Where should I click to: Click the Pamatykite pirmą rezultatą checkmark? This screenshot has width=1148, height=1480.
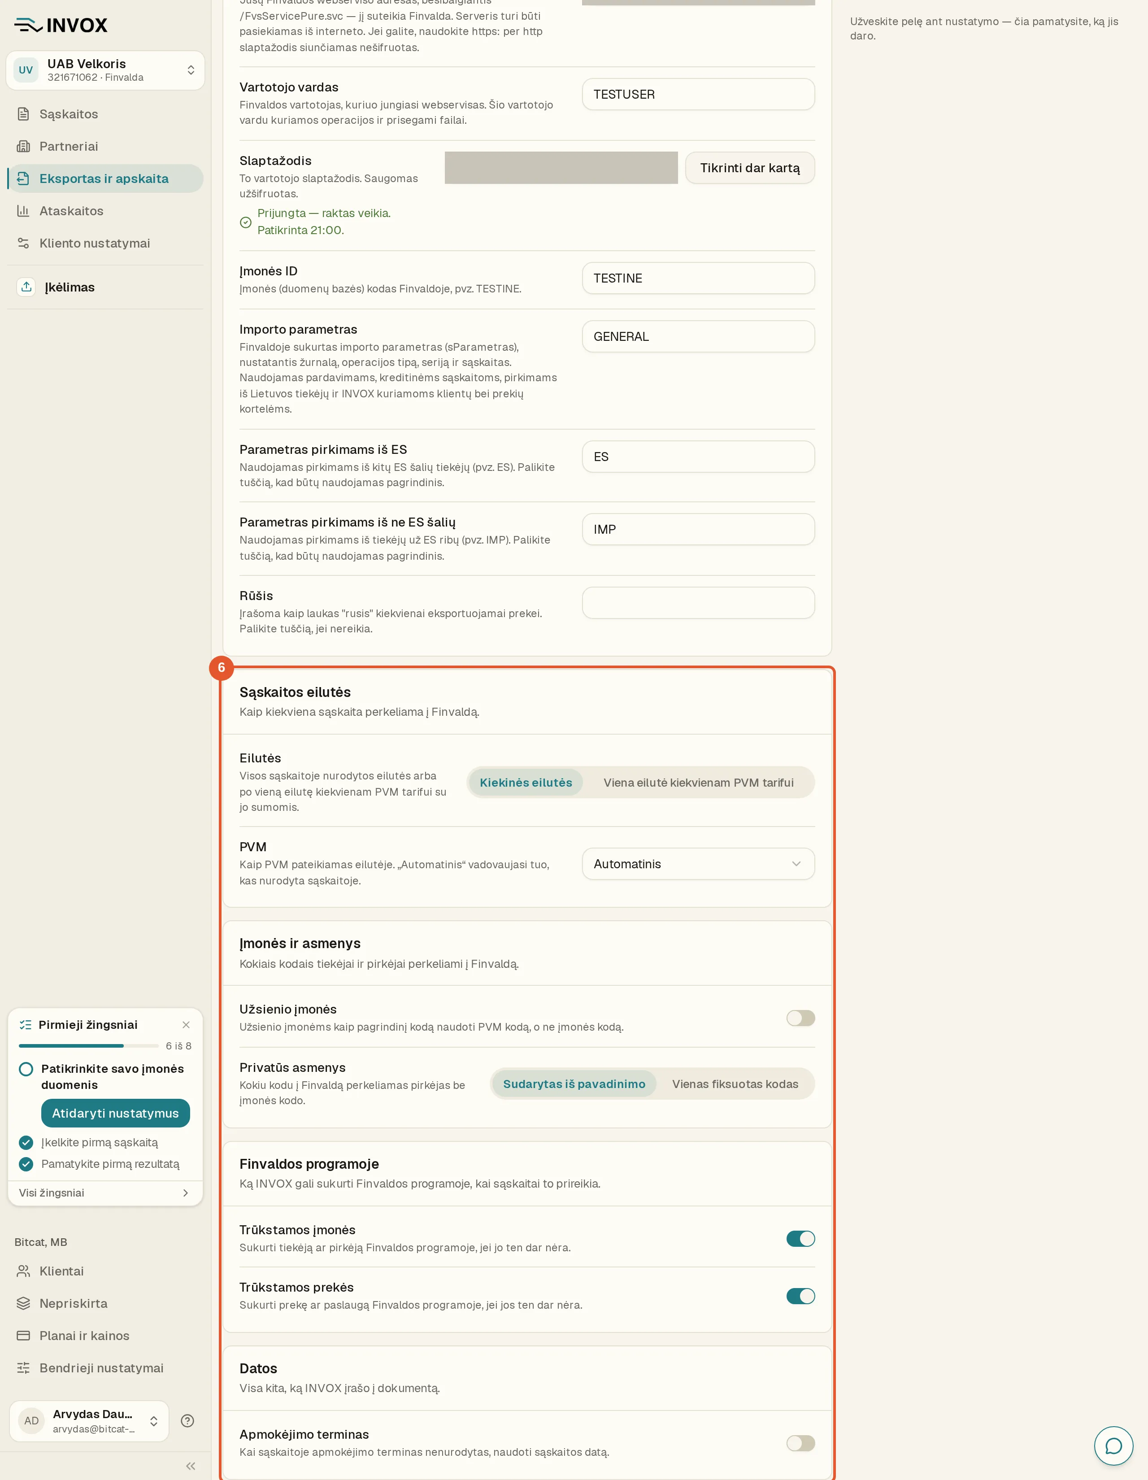point(26,1164)
